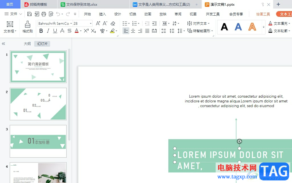The image size is (292, 183).
Task: Open 对齐文本 align text dropdown
Action: (198, 23)
